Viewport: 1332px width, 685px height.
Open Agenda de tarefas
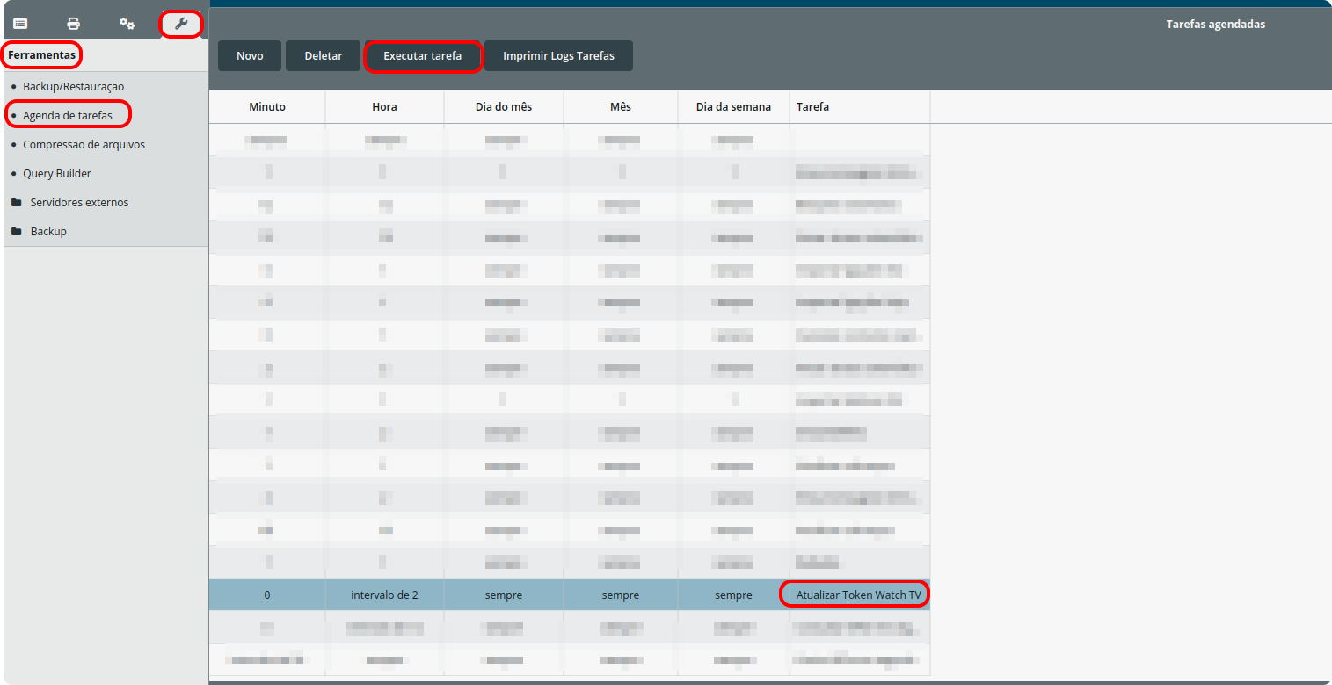68,116
